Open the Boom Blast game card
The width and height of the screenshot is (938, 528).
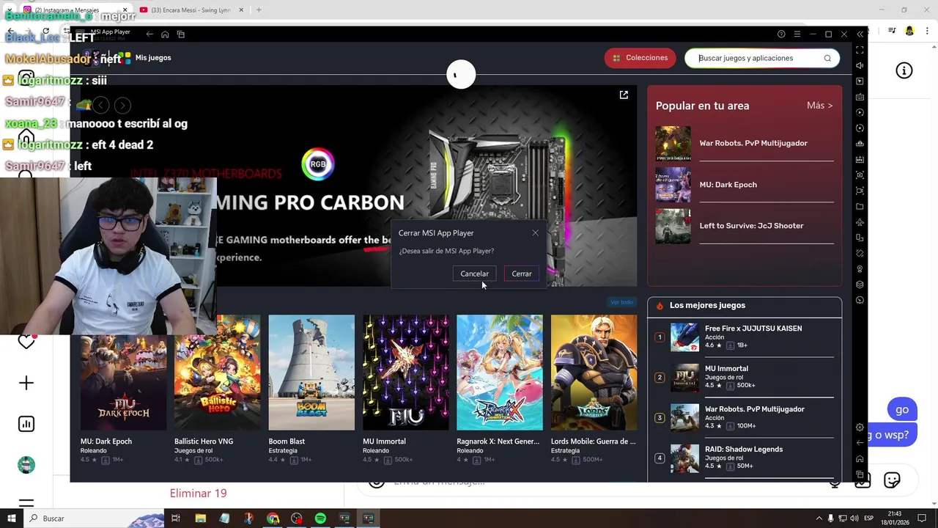(311, 389)
